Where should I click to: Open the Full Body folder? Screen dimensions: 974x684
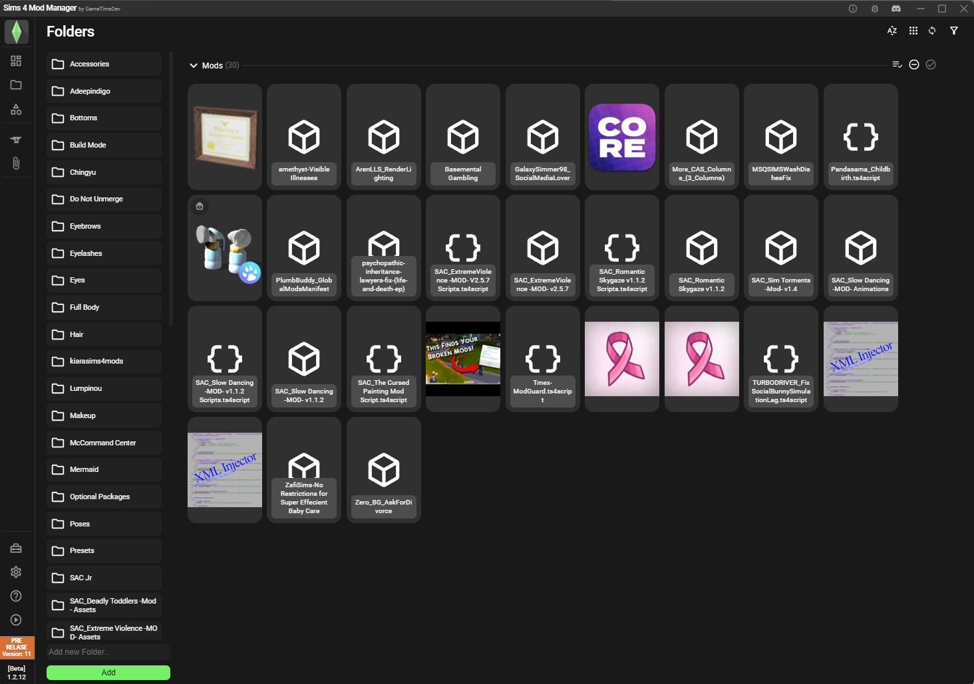(x=104, y=307)
